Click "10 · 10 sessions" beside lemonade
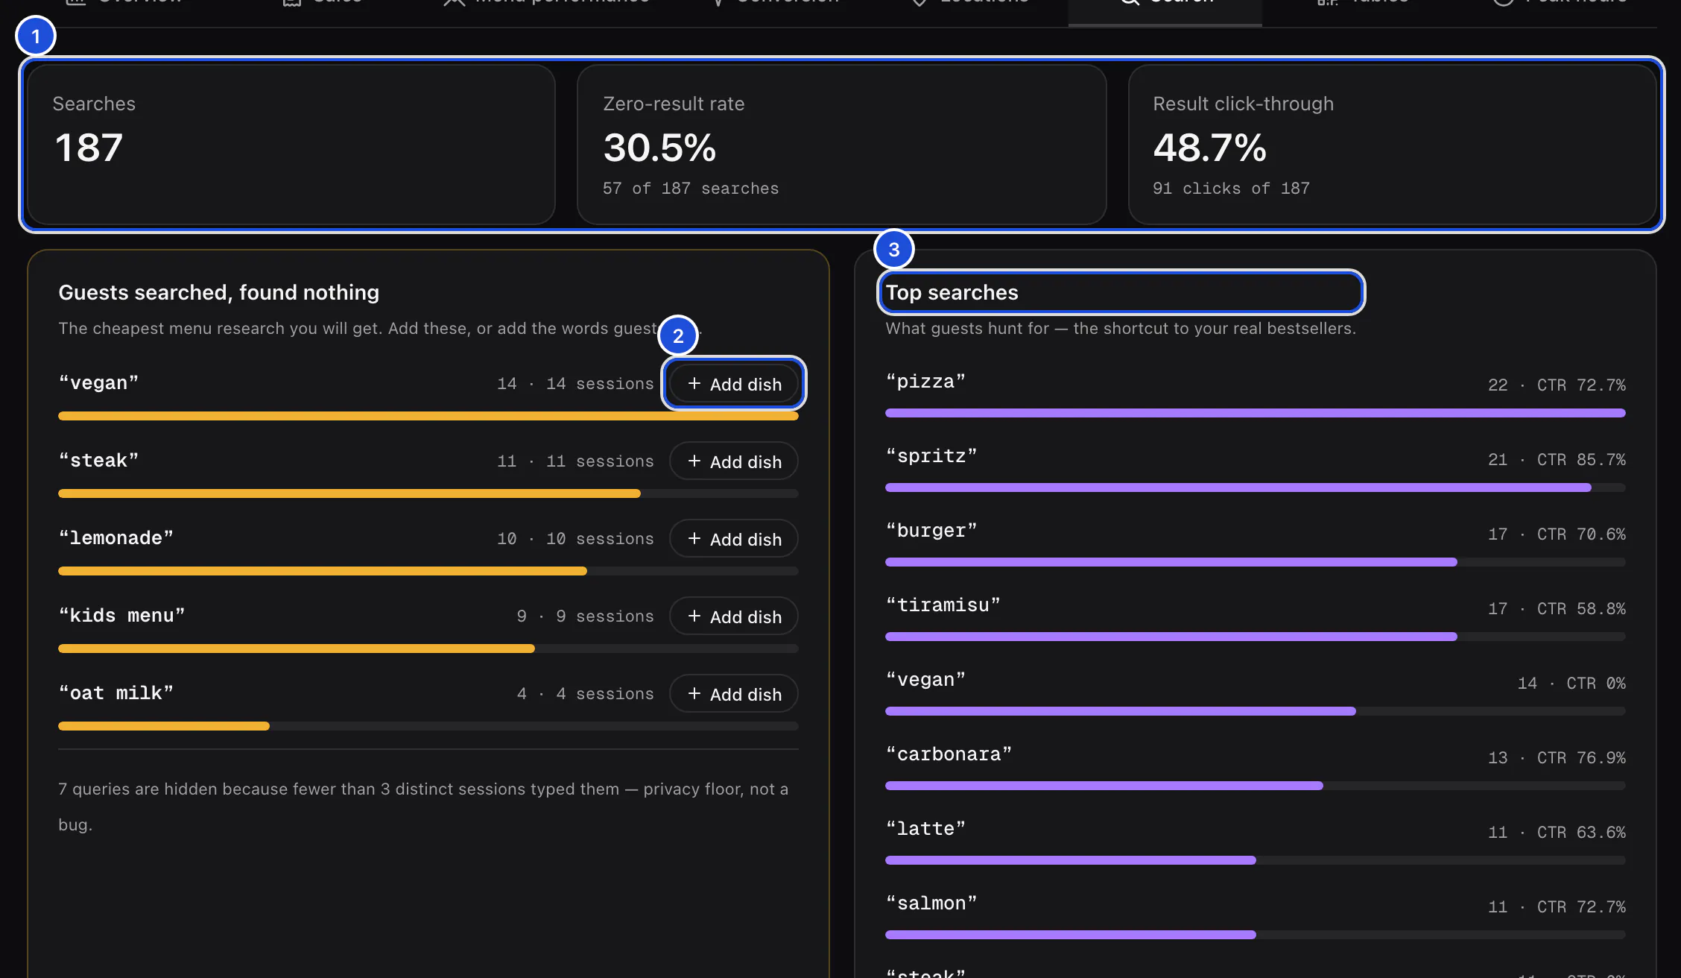The width and height of the screenshot is (1681, 978). (x=575, y=539)
